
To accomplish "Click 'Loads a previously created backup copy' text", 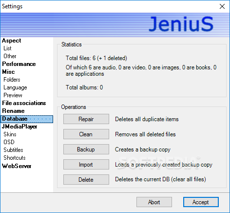I will [164, 165].
